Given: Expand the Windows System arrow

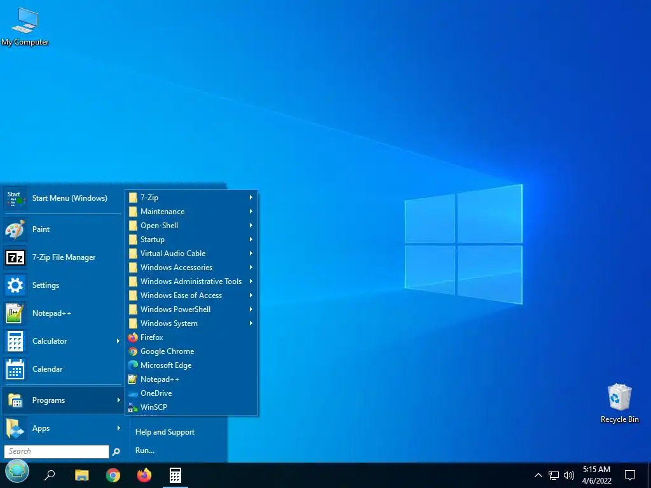Looking at the screenshot, I should click(250, 323).
